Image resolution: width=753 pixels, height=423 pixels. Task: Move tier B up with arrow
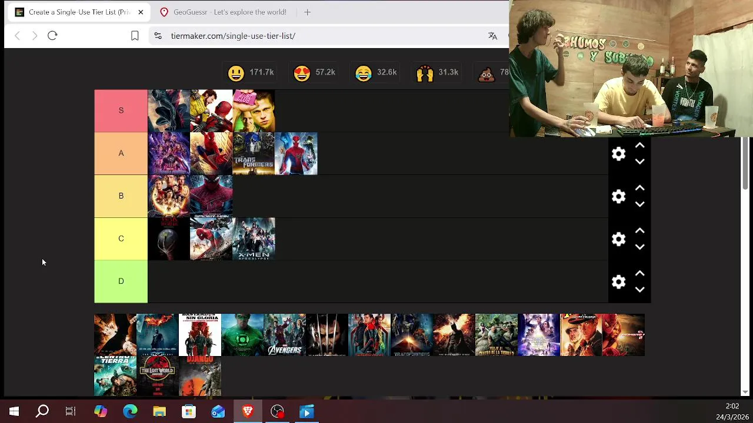coord(640,189)
